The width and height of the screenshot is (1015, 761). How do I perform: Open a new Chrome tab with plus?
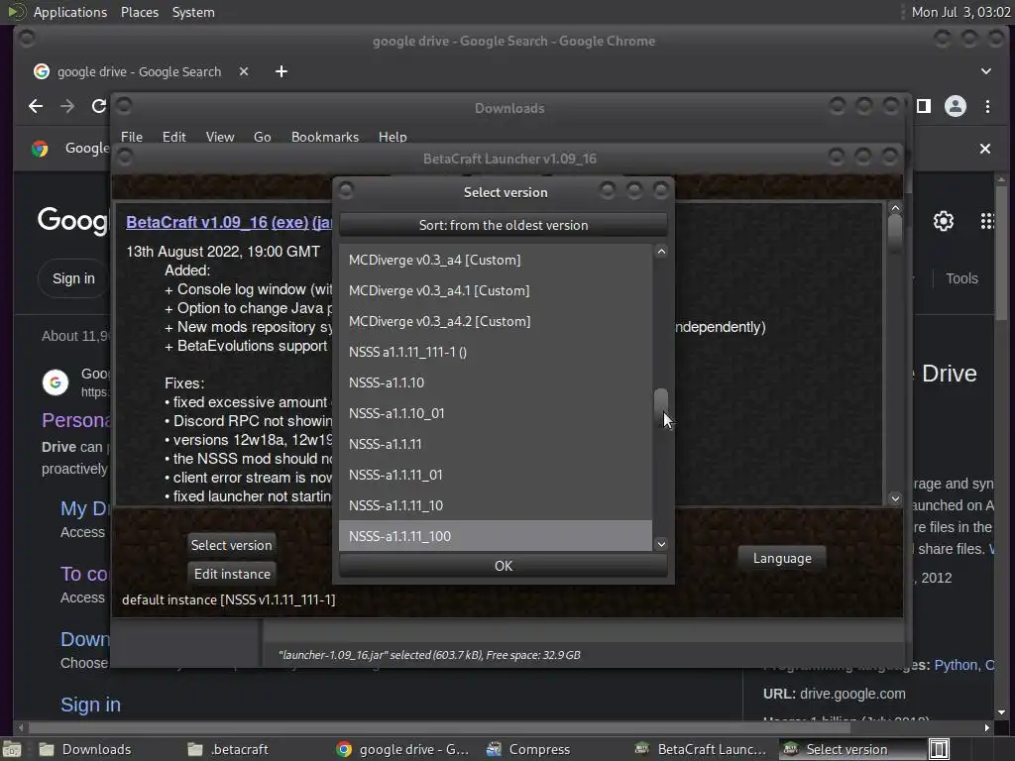click(281, 71)
